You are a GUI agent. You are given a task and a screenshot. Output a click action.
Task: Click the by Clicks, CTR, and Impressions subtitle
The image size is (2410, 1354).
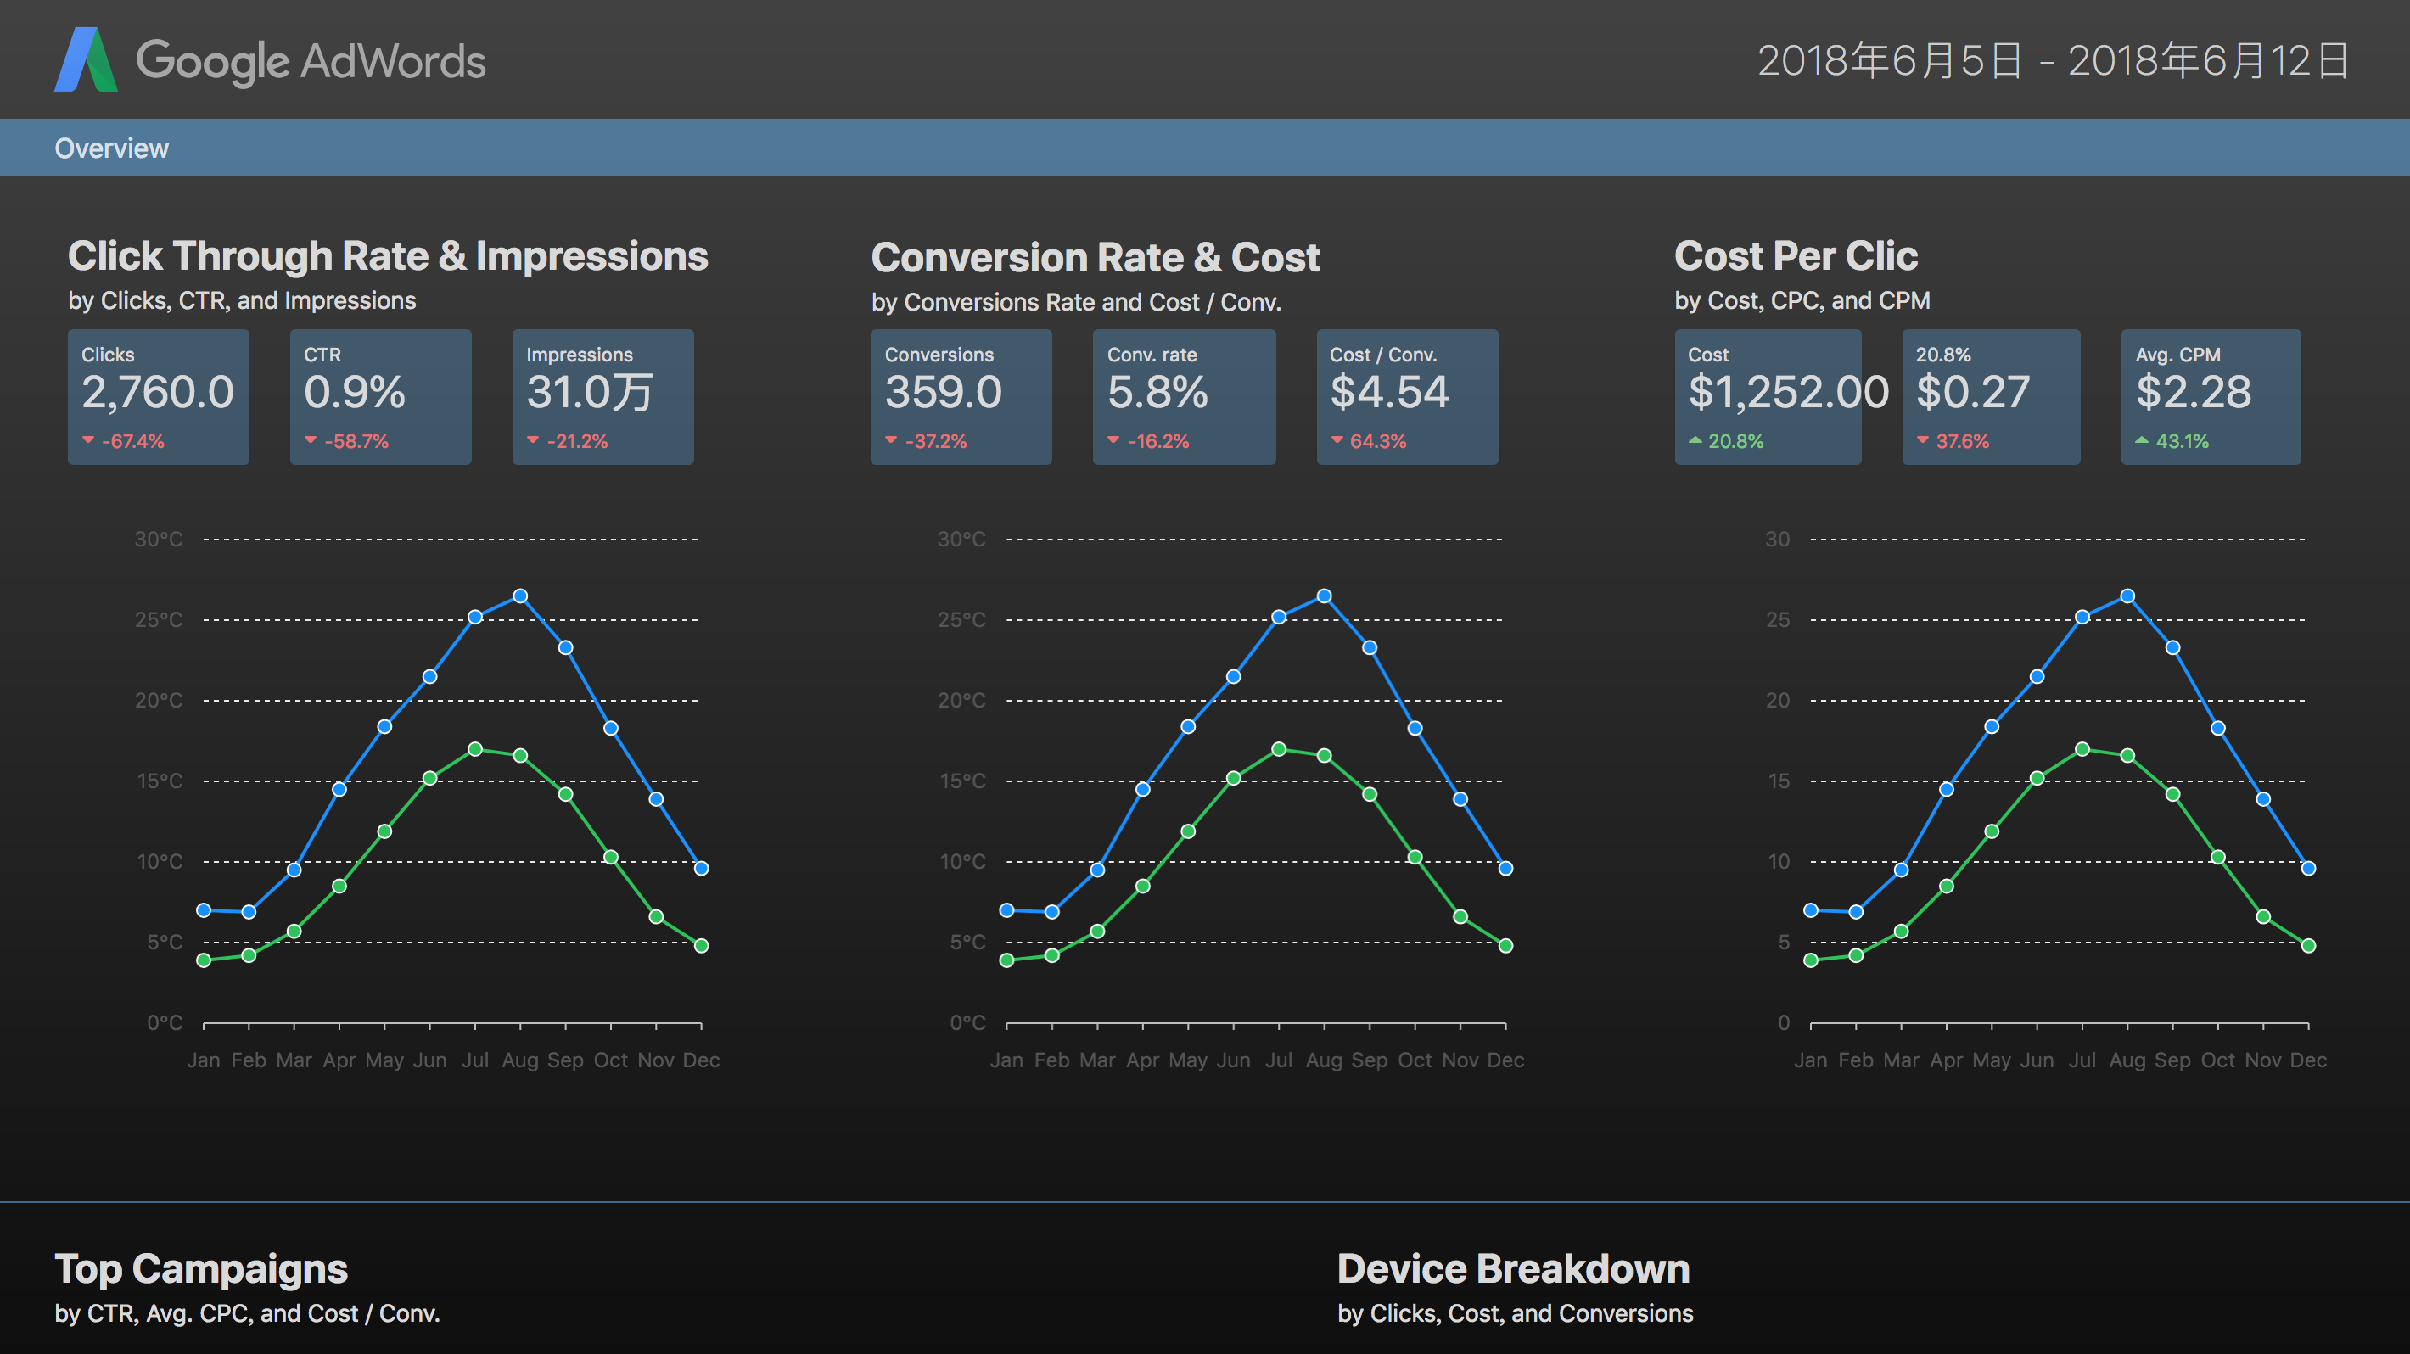[243, 300]
